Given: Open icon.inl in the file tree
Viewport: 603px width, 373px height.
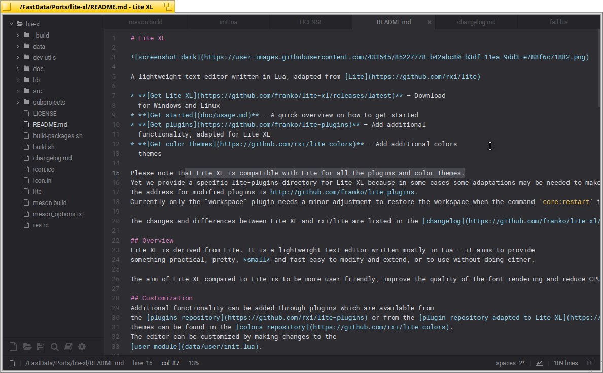Looking at the screenshot, I should tap(43, 180).
